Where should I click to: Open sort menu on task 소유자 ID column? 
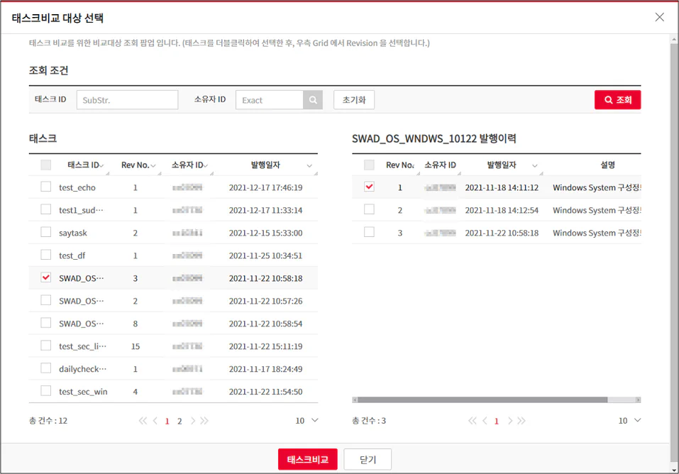click(x=206, y=165)
